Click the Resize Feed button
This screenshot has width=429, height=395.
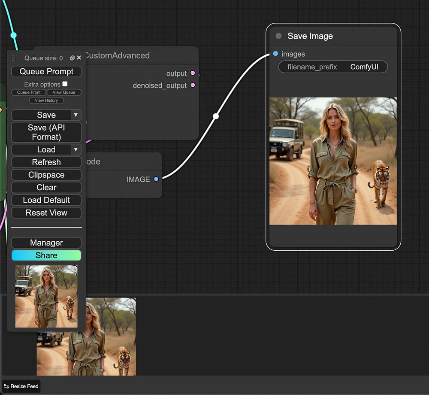[x=21, y=386]
